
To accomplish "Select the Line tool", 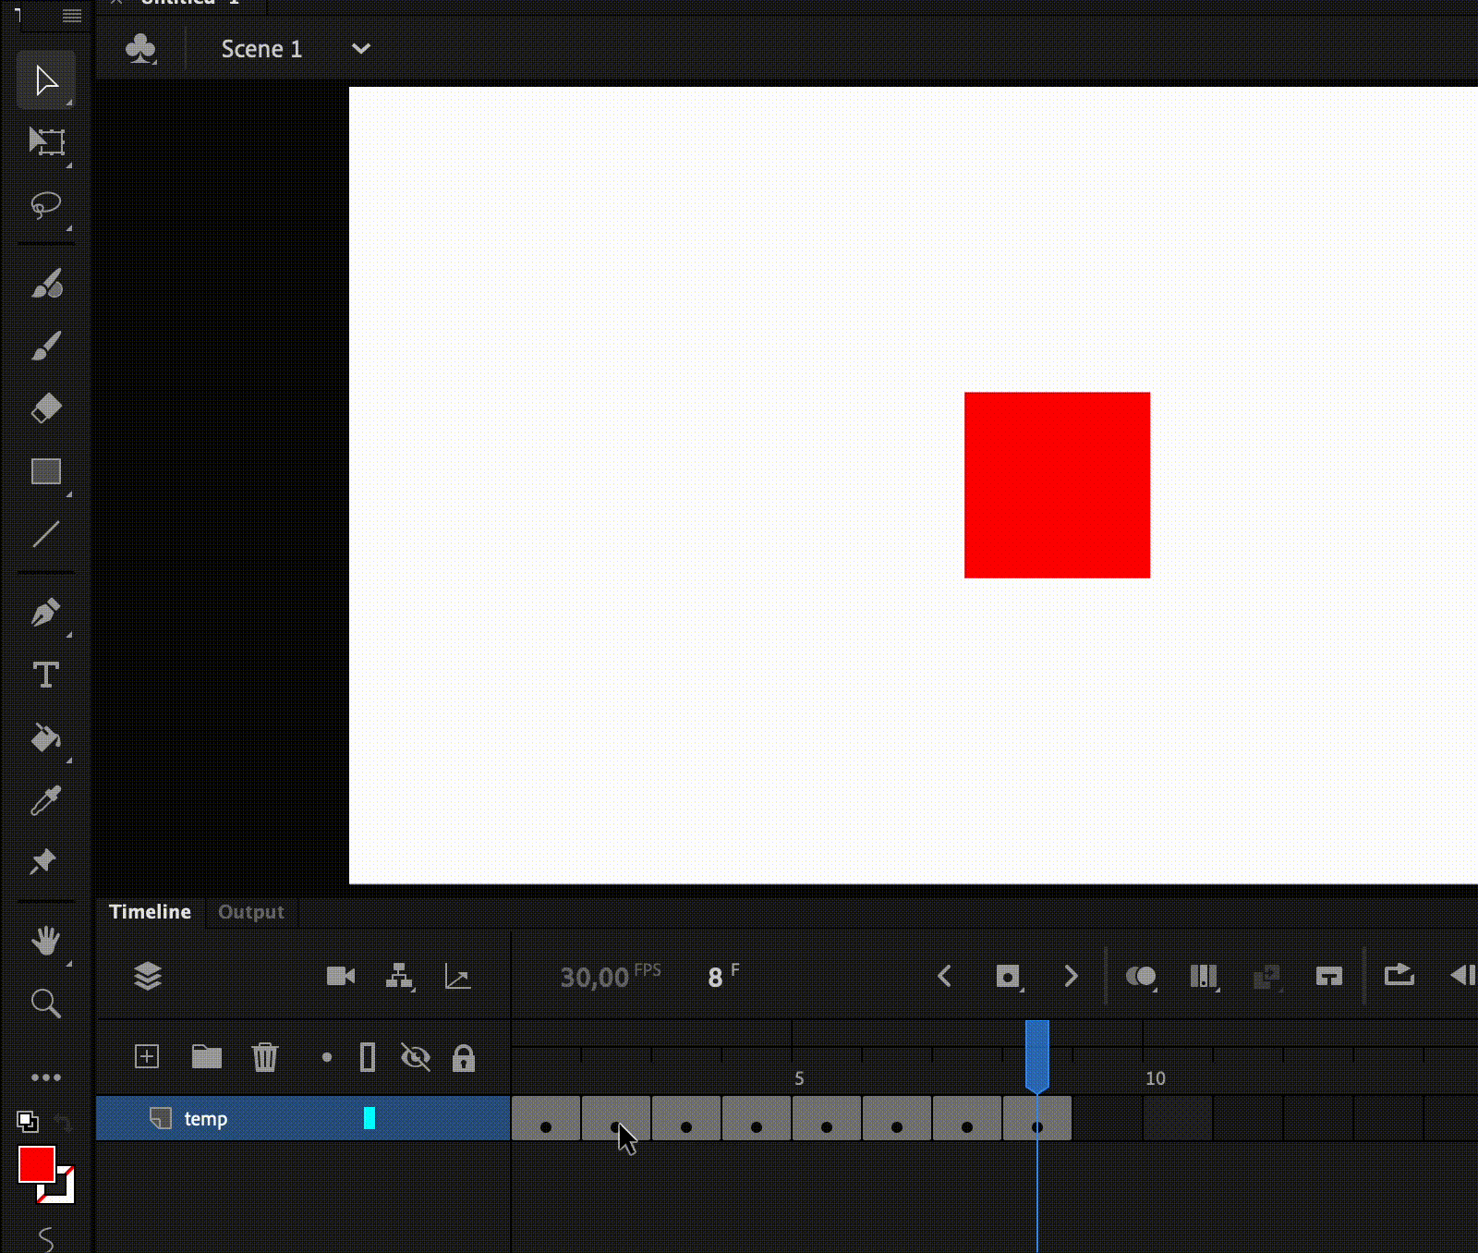I will click(x=46, y=534).
